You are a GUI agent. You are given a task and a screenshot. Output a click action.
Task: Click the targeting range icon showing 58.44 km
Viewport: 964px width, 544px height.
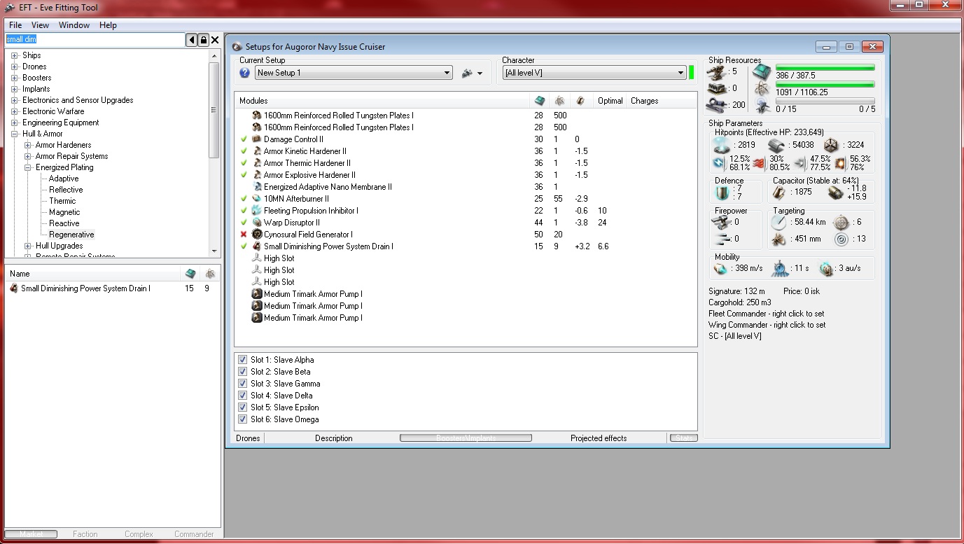779,223
